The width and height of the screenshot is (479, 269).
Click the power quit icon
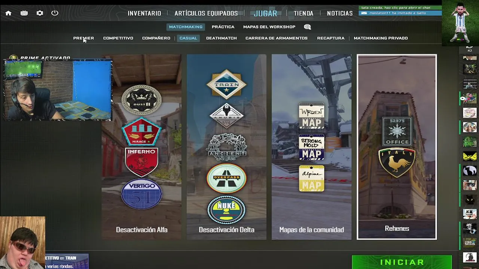[55, 13]
